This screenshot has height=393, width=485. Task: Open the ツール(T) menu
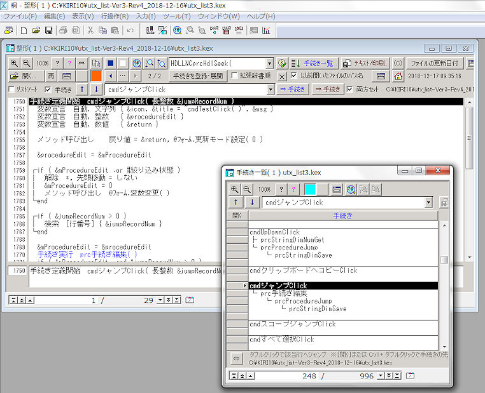pos(172,16)
